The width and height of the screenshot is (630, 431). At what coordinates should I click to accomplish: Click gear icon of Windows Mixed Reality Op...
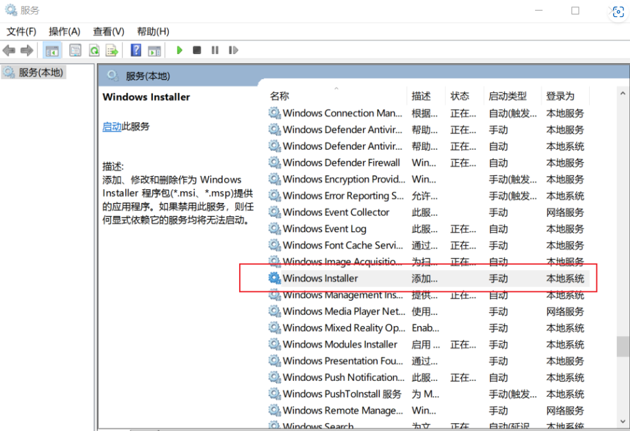(x=275, y=328)
